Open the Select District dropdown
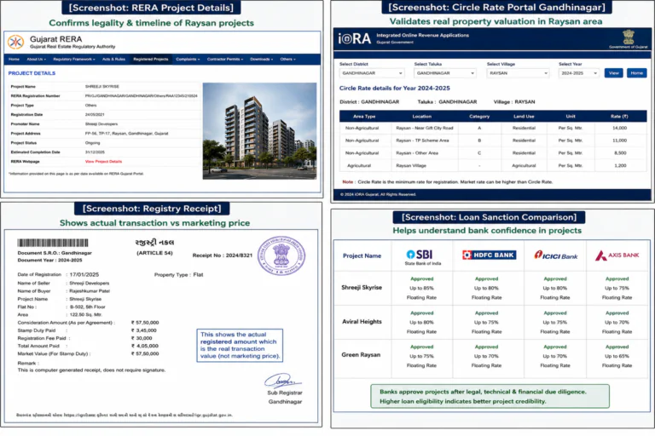The image size is (655, 436). [x=371, y=73]
